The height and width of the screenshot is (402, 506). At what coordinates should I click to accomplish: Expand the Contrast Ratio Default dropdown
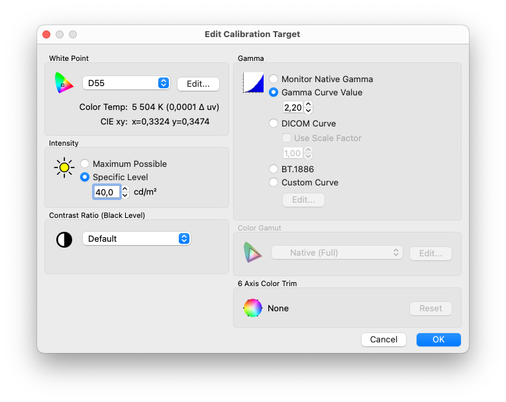(136, 238)
